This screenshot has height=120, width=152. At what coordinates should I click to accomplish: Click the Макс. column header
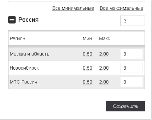click(105, 39)
